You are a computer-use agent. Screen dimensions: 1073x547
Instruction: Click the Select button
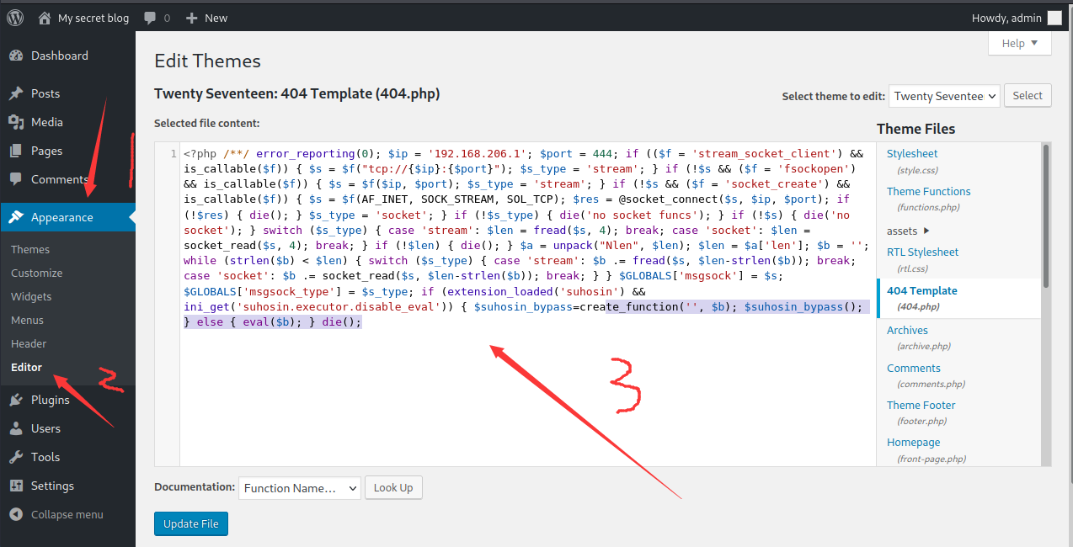coord(1028,96)
